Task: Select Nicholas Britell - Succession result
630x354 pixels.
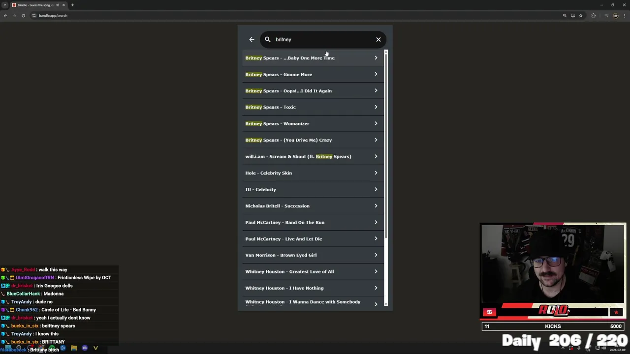Action: pos(313,206)
